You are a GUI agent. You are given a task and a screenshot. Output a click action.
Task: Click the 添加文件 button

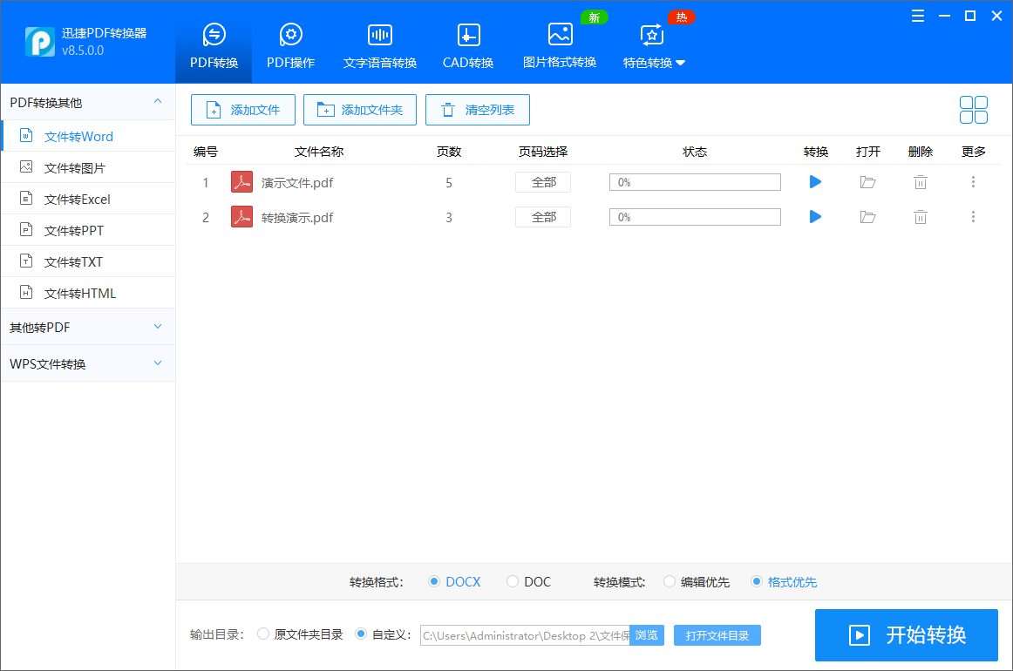click(x=243, y=110)
